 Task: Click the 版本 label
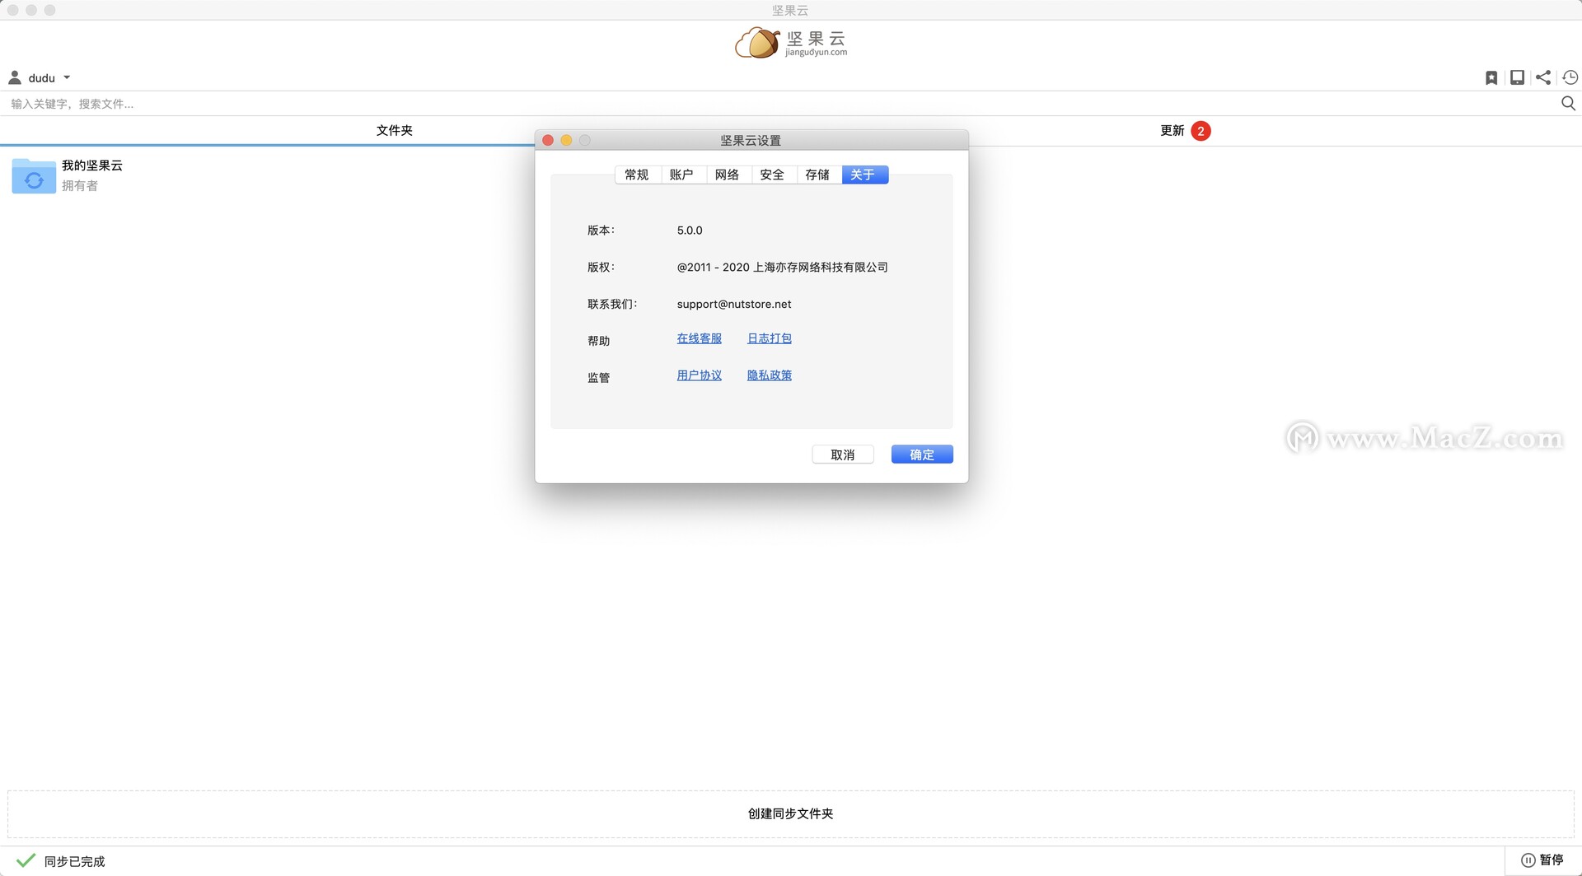(x=601, y=231)
